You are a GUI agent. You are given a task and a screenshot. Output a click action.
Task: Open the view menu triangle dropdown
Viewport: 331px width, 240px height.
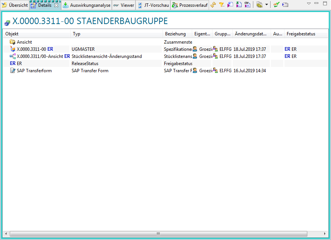point(309,3)
